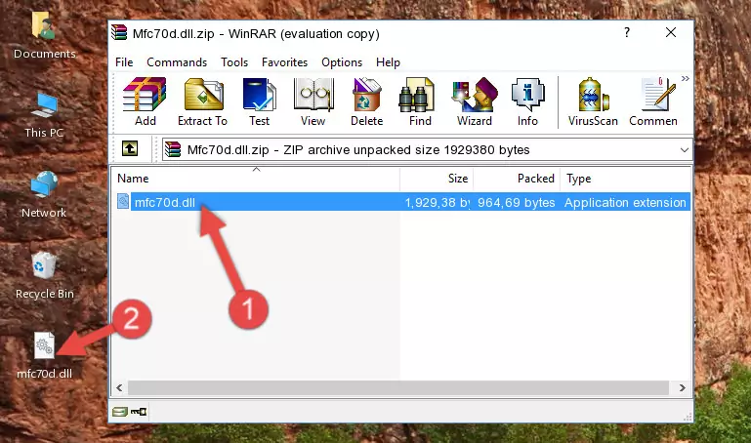Screen dimensions: 751x443
Task: Select the Documents desktop icon
Action: [44, 35]
